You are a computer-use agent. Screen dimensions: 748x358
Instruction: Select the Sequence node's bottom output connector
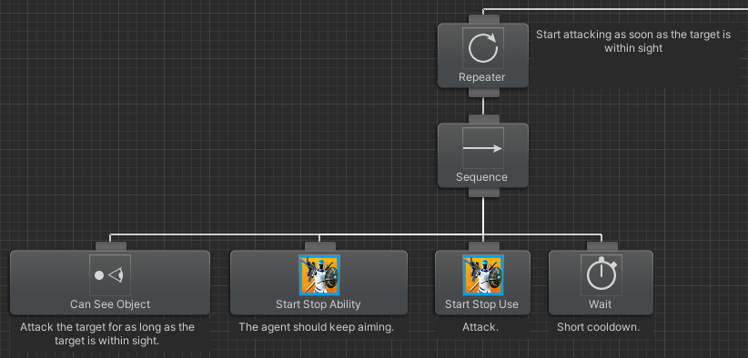tap(484, 193)
